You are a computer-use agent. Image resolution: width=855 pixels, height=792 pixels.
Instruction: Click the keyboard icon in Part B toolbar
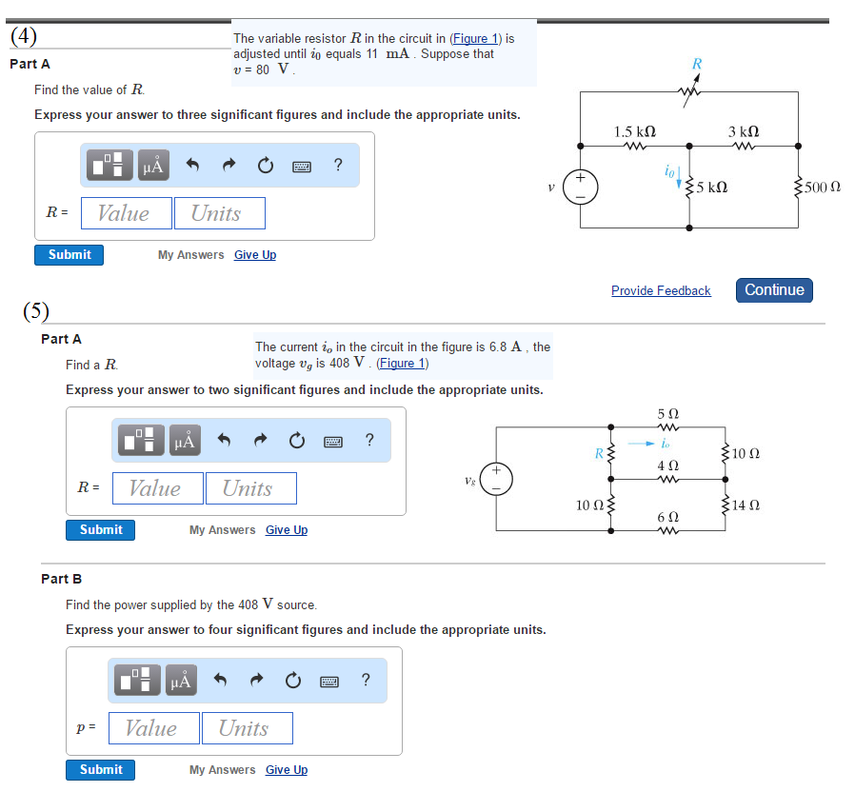[331, 680]
